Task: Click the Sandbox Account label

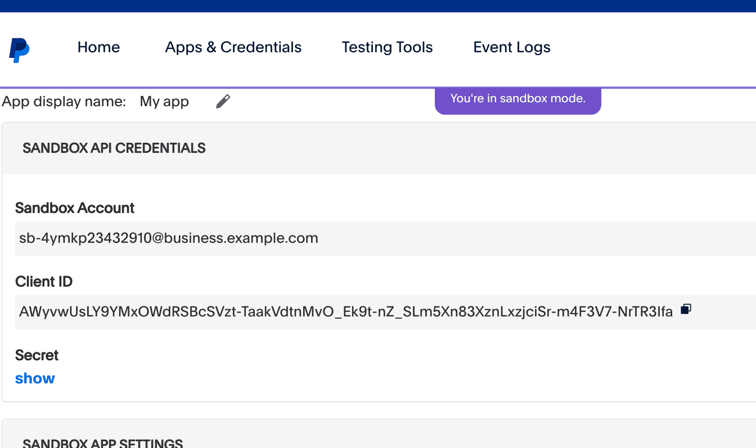Action: (x=75, y=208)
